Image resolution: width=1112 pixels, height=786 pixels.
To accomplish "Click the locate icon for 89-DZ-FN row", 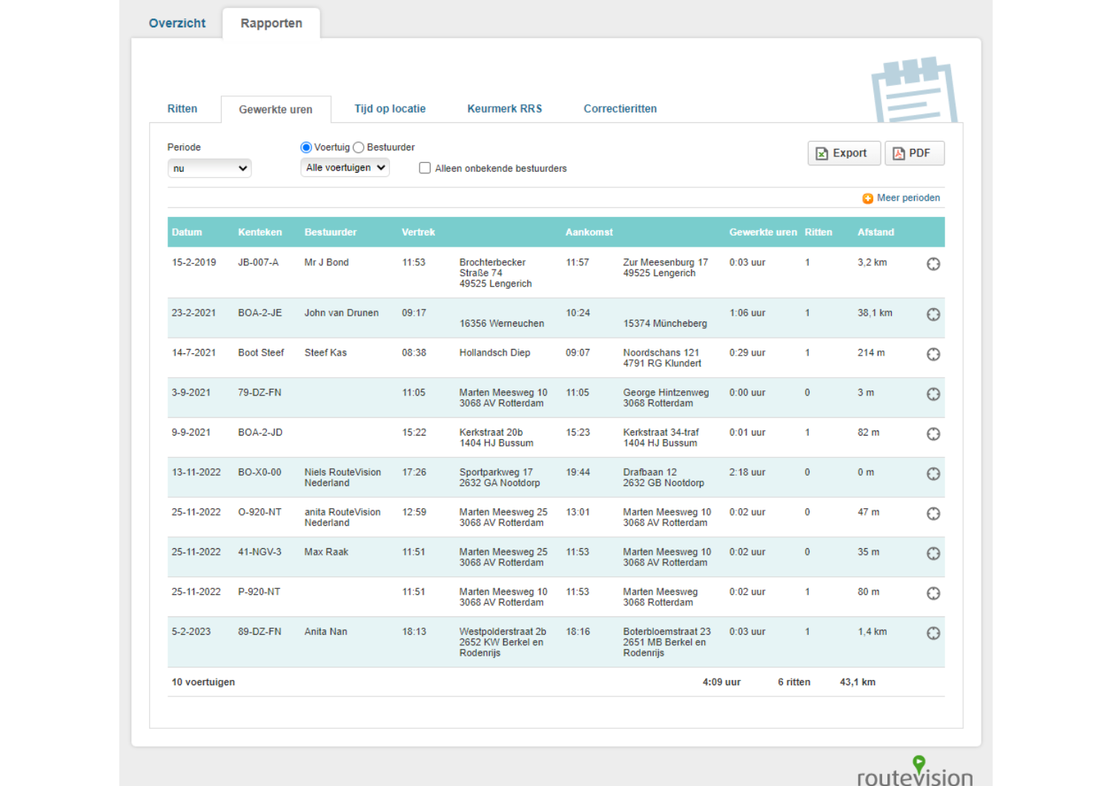I will (933, 633).
